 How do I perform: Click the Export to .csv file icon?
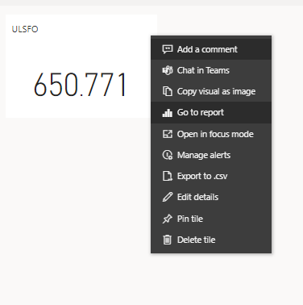(168, 176)
